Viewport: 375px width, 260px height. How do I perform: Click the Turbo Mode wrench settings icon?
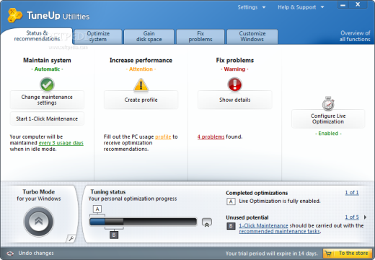pos(71,238)
